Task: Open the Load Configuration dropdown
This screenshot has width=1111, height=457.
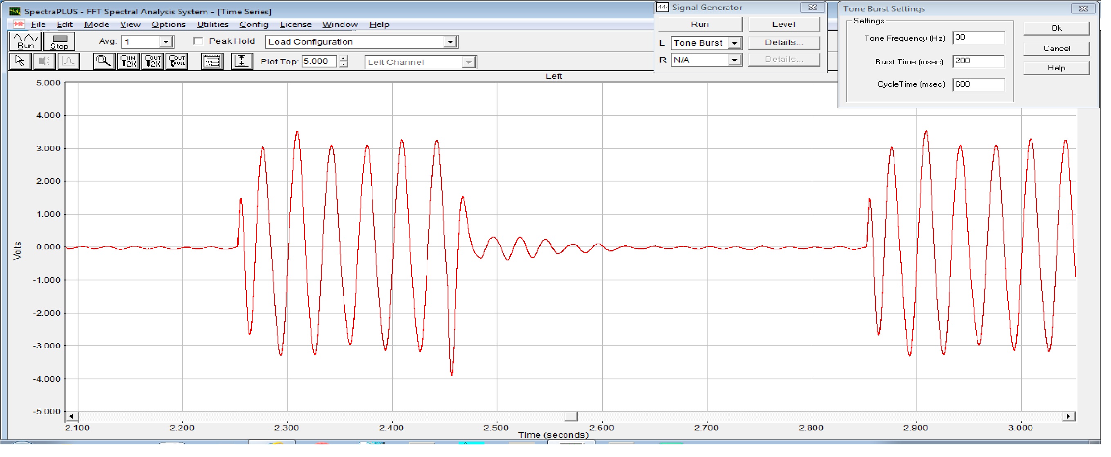Action: 450,42
